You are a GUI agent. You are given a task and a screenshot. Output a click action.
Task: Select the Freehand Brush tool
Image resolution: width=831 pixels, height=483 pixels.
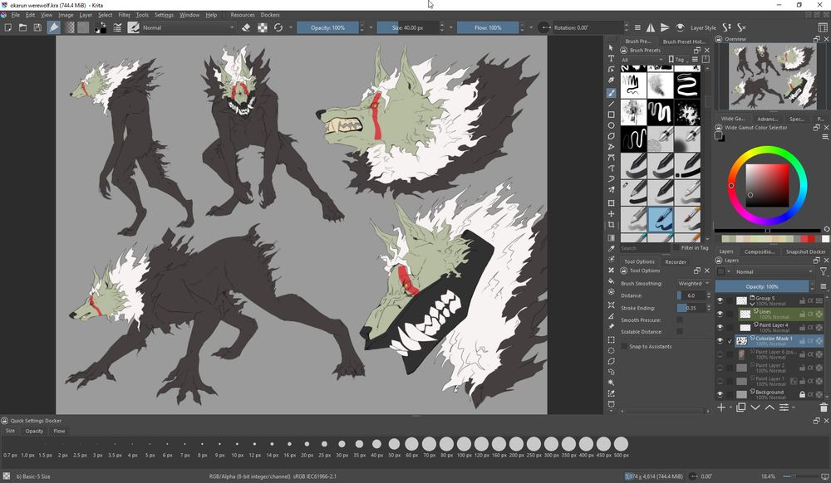(x=612, y=92)
